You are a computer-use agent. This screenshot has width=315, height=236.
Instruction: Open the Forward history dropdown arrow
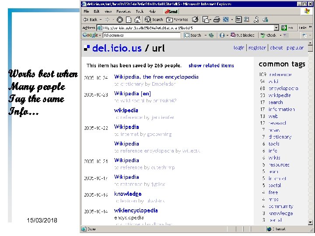click(113, 20)
